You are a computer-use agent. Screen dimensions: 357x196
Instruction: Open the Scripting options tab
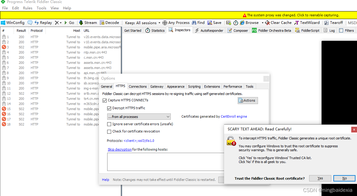pos(194,87)
